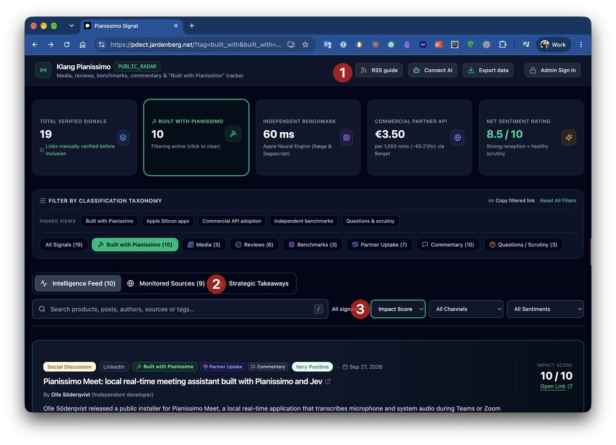
Task: Bookmark this page with the star
Action: point(305,45)
